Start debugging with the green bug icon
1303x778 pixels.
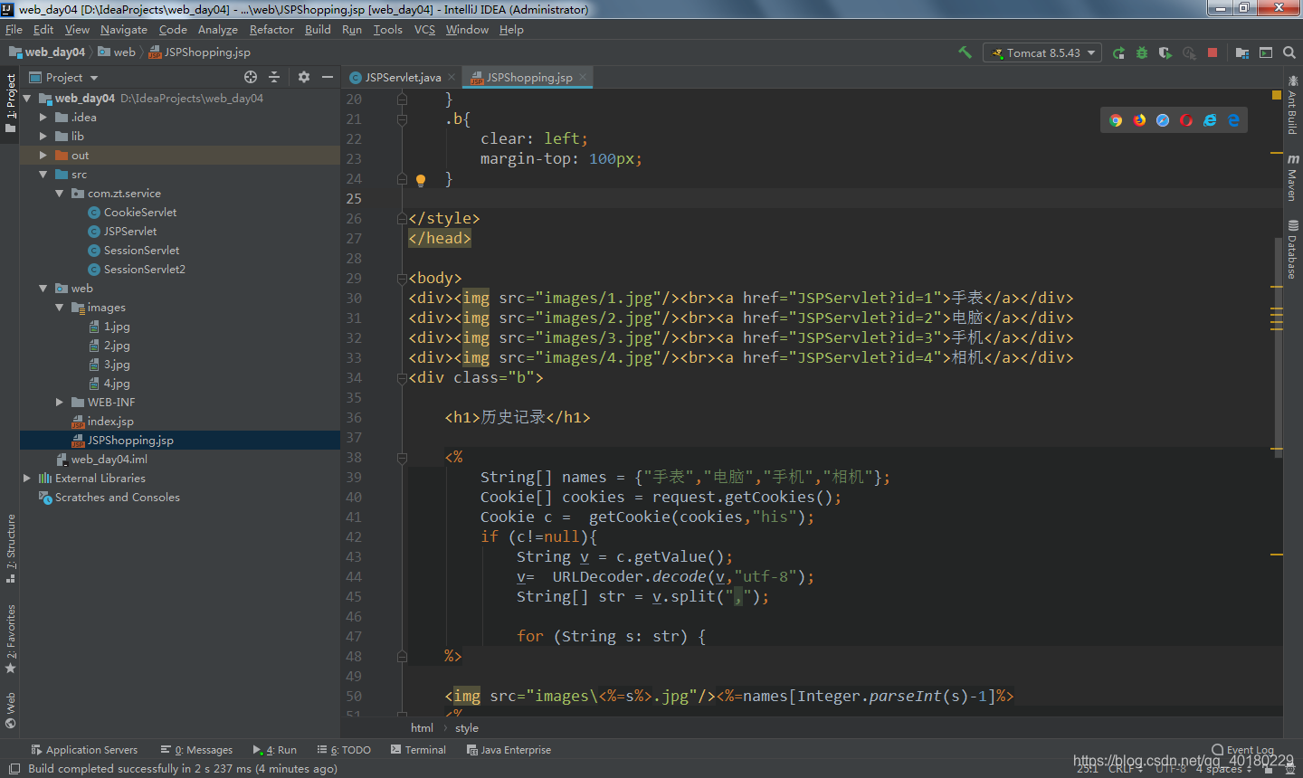(x=1142, y=52)
